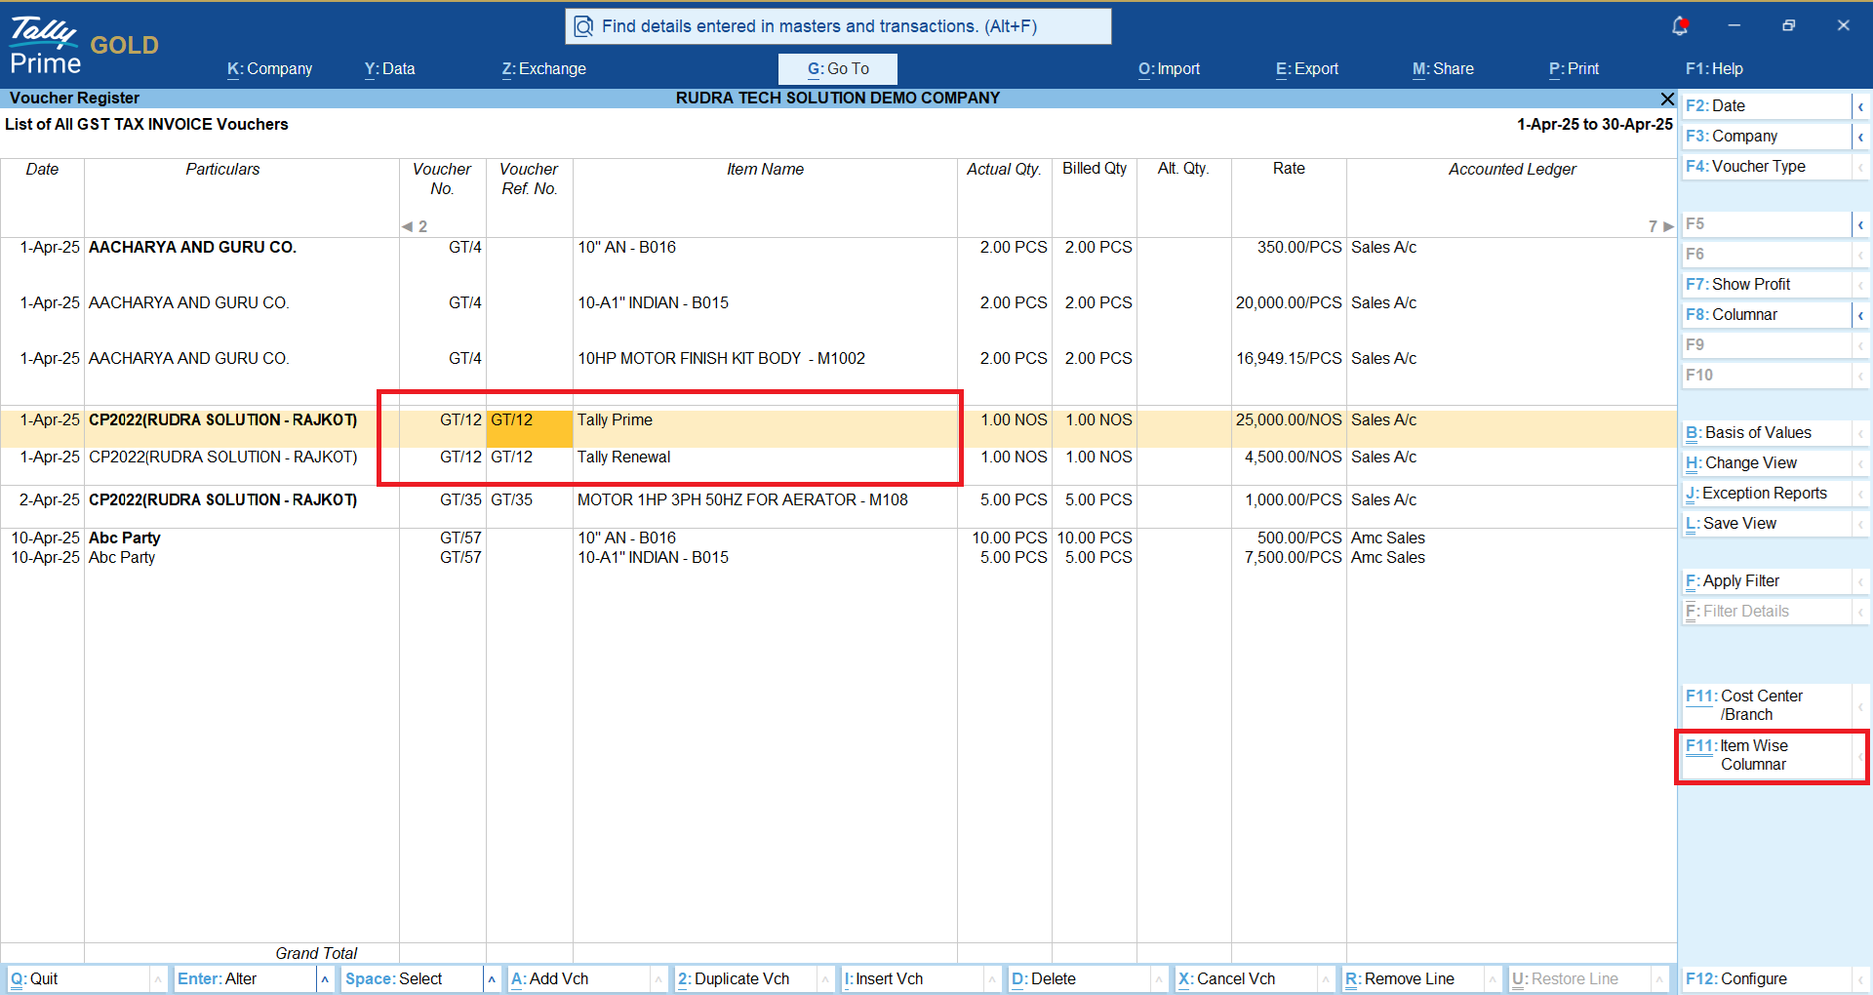Viewport: 1873px width, 995px height.
Task: Click the Find details search field
Action: [x=838, y=26]
